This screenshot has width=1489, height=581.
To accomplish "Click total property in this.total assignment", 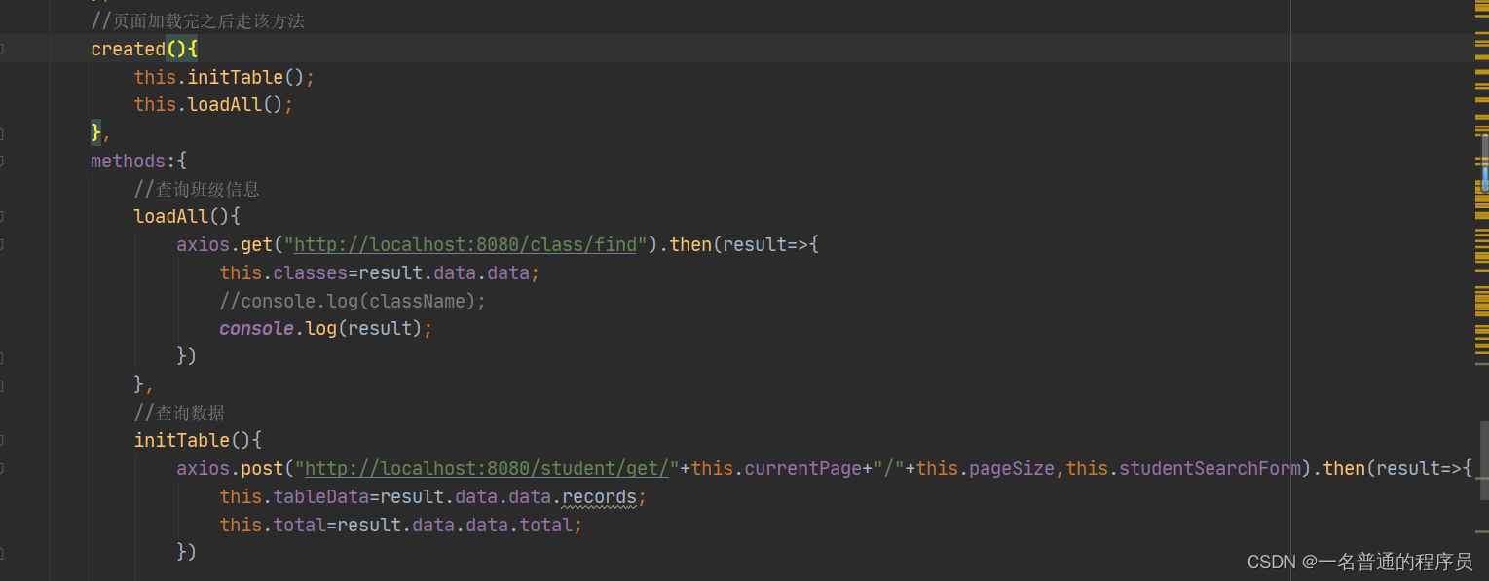I will tap(299, 525).
